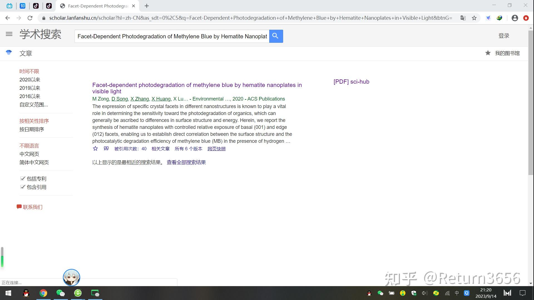
Task: Select the 2020以来 time filter
Action: (30, 80)
